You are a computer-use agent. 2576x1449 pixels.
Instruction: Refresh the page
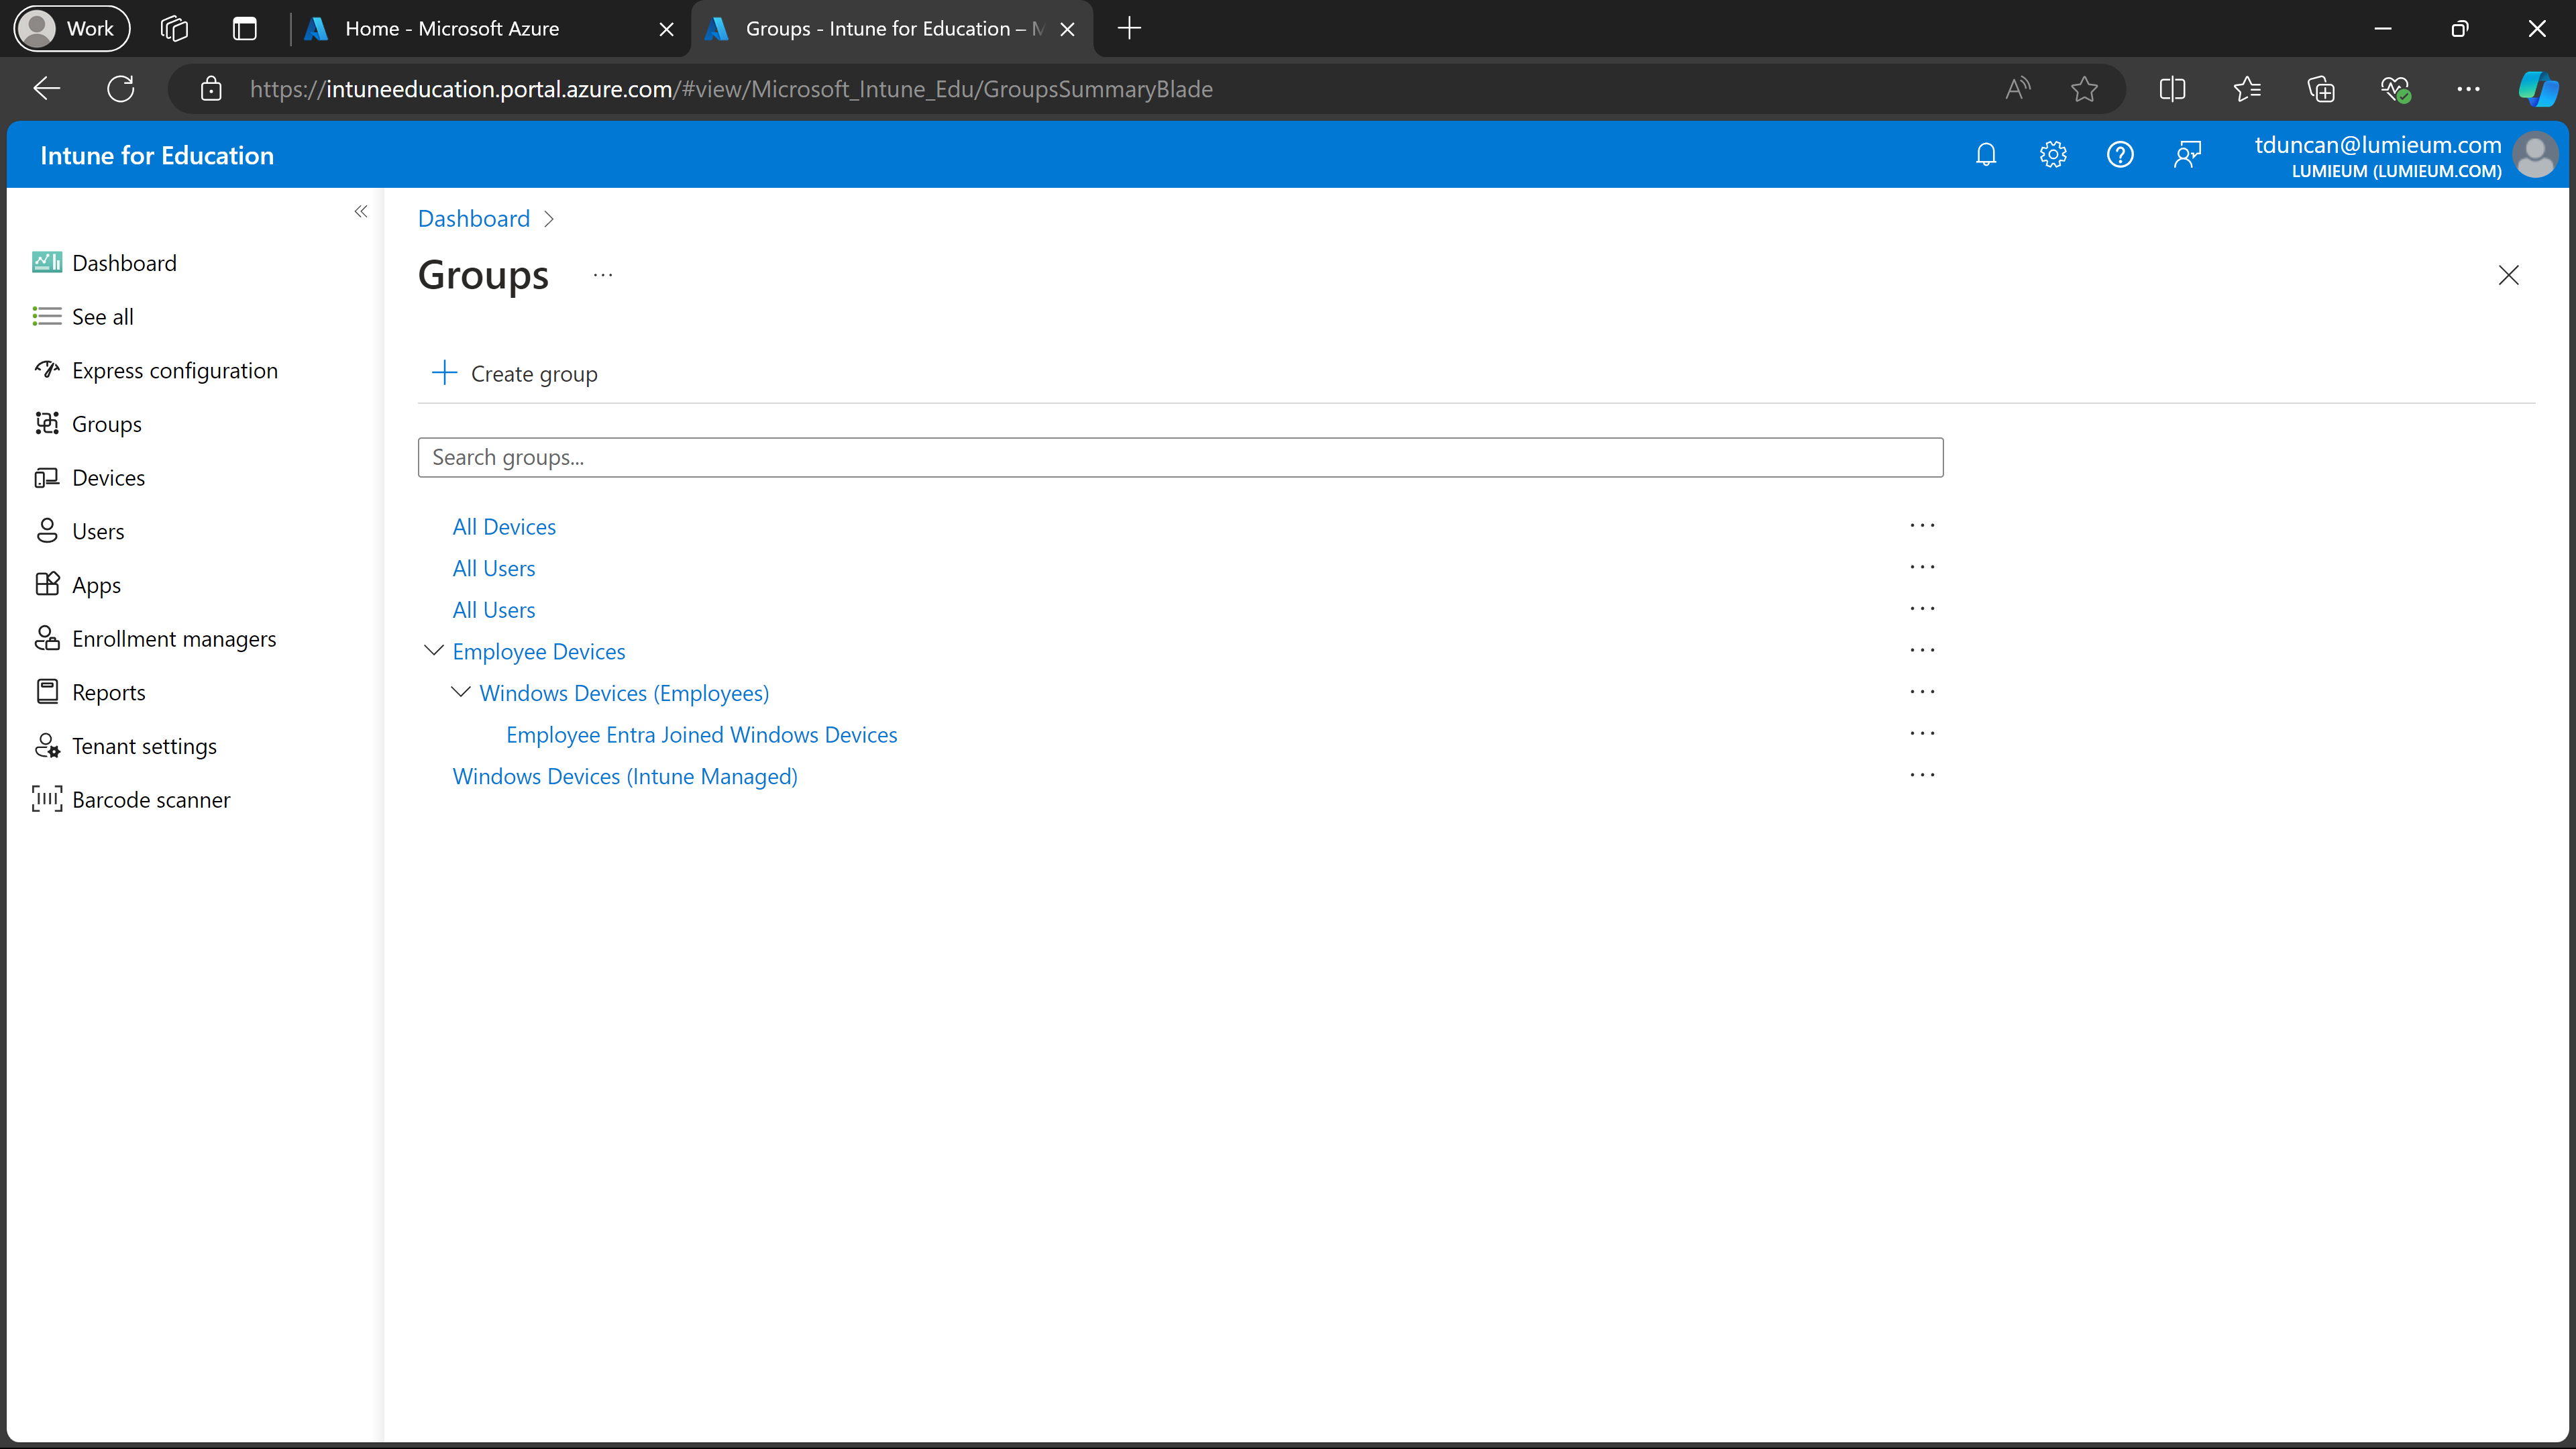coord(121,89)
